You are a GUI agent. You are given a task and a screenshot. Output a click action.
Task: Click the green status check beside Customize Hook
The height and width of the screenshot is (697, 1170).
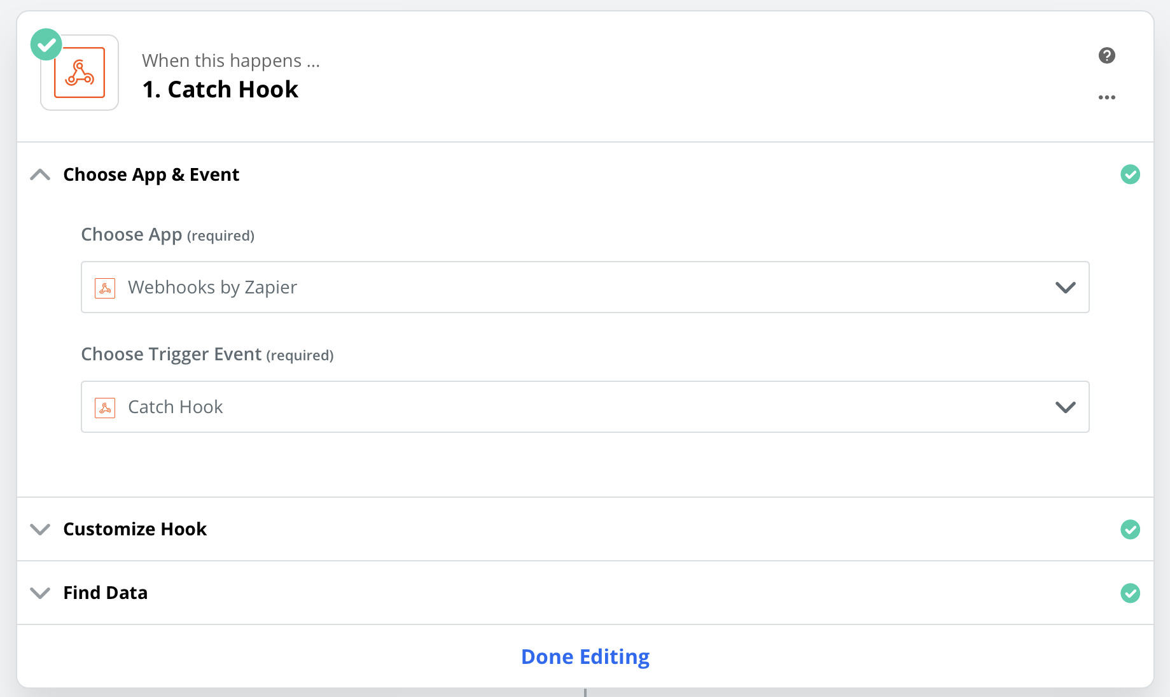pos(1131,529)
